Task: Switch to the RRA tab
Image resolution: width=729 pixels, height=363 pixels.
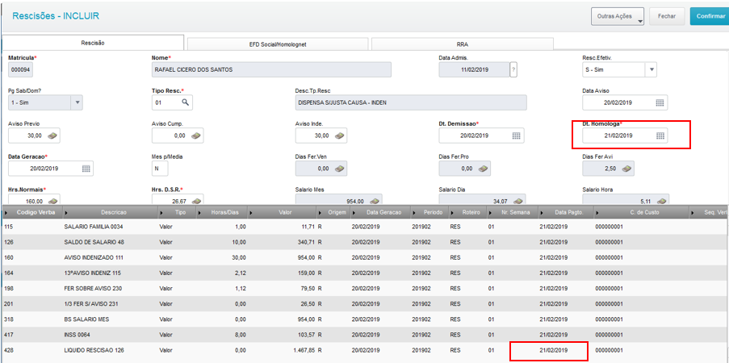Action: 462,44
